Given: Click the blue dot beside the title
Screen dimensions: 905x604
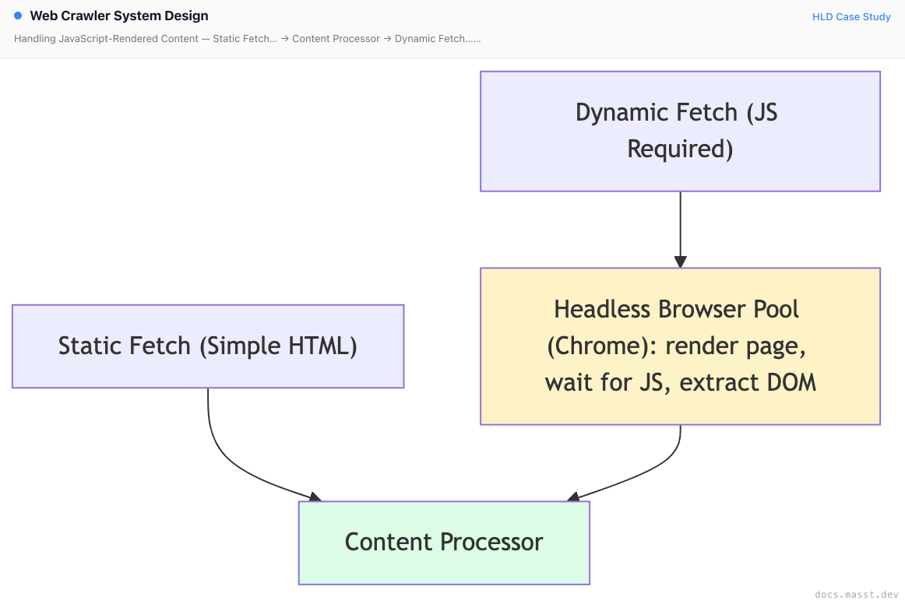Looking at the screenshot, I should 18,16.
